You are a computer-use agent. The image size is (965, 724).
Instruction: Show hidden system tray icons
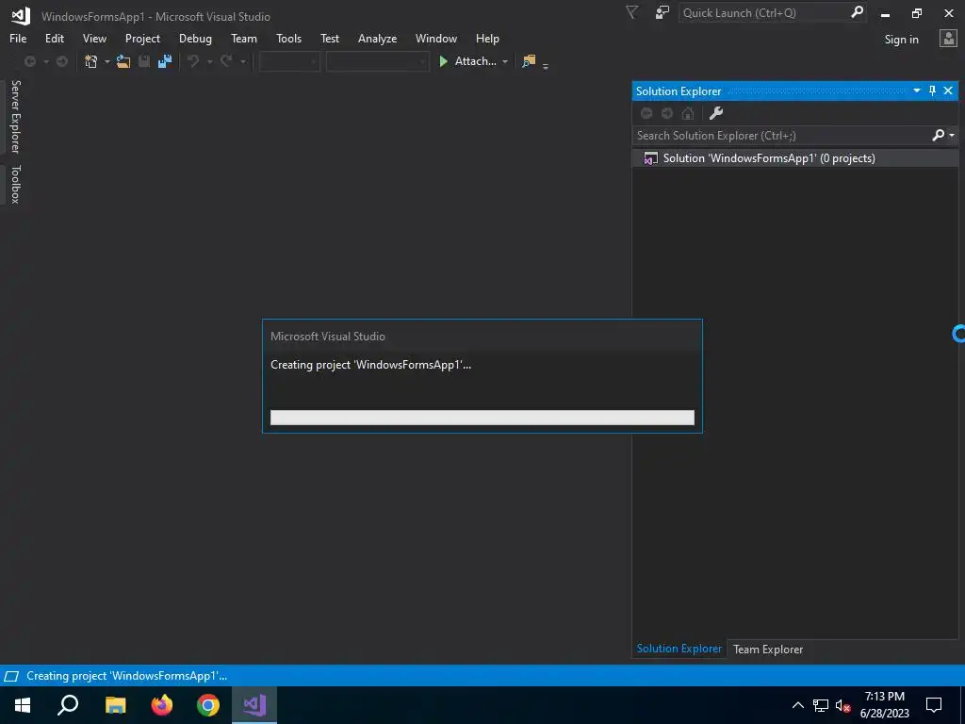[797, 705]
